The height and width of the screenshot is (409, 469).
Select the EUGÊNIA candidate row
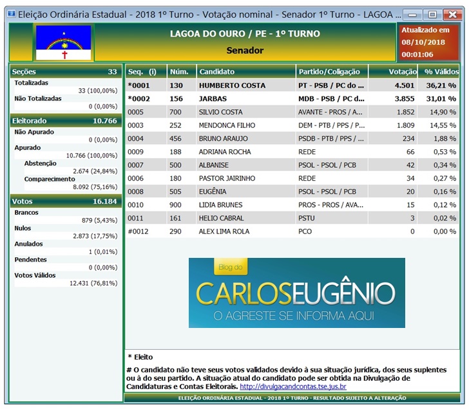tap(292, 192)
